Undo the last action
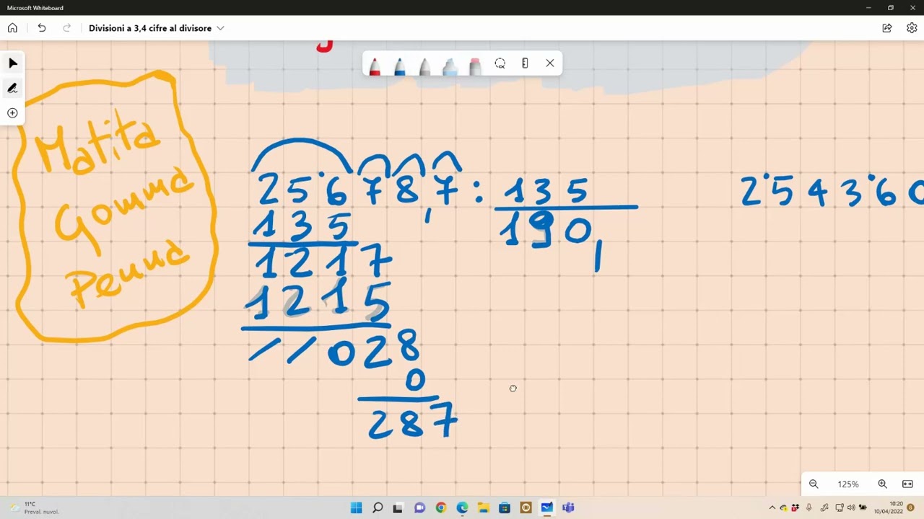Image resolution: width=924 pixels, height=519 pixels. coord(42,28)
